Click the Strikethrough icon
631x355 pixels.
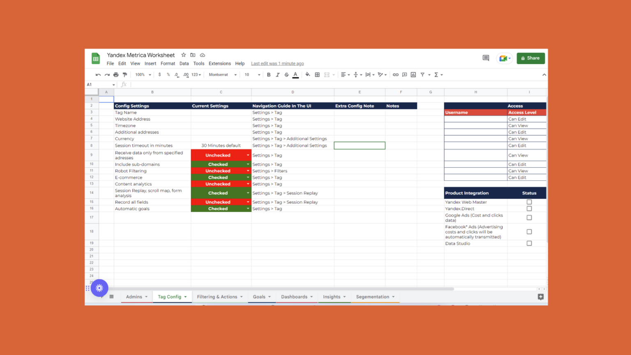(x=286, y=74)
